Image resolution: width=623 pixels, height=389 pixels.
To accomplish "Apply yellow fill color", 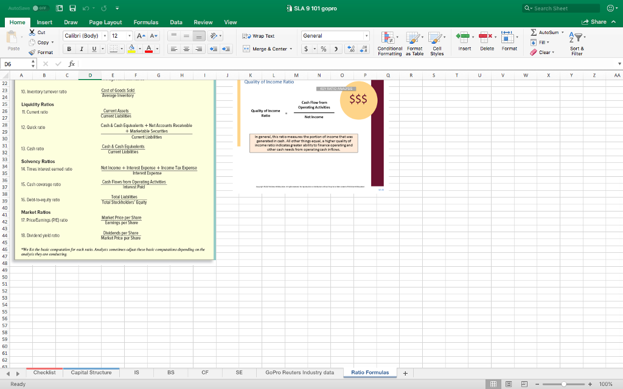I will tap(131, 49).
